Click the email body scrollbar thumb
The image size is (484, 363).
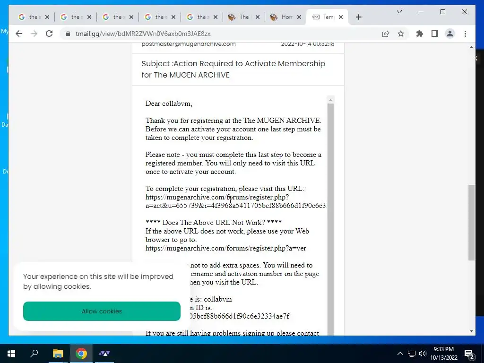(x=330, y=219)
